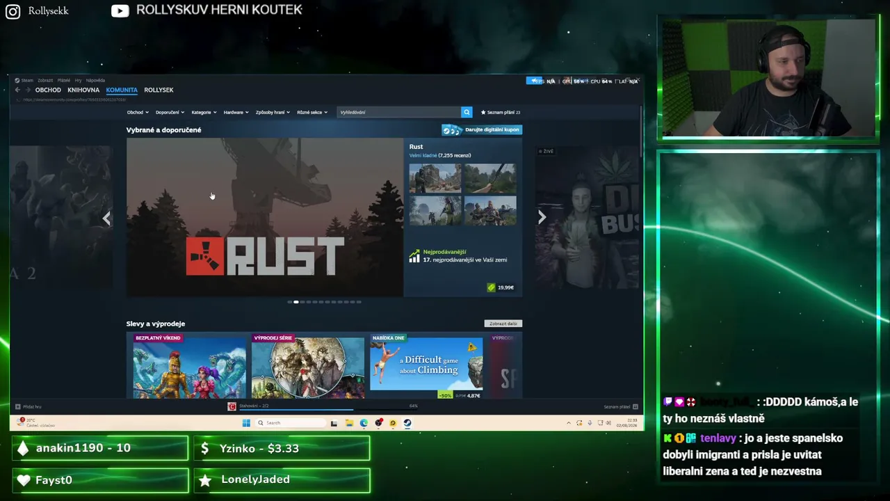
Task: Show next featured game with right arrow
Action: coord(542,217)
